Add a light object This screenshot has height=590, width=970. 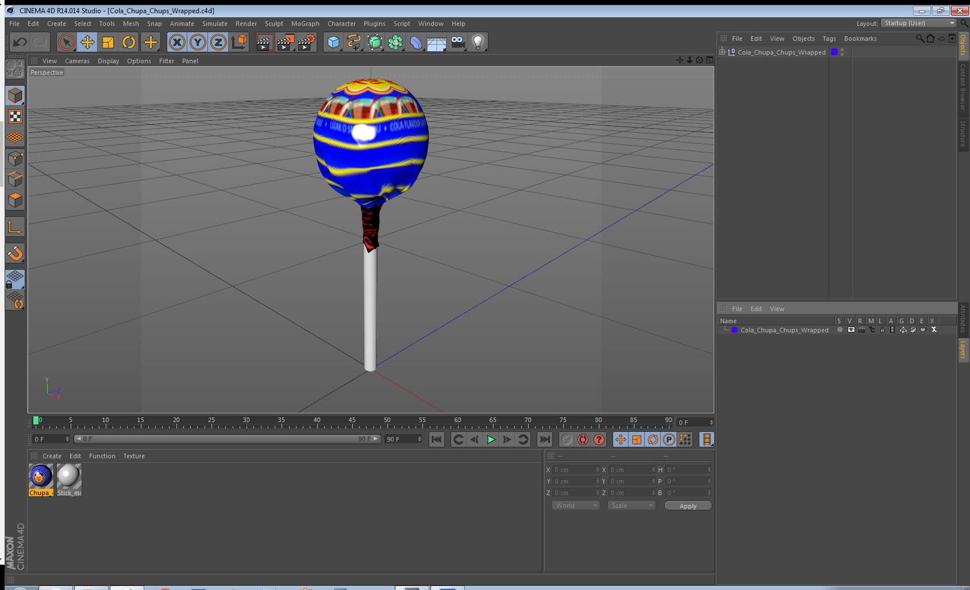478,42
